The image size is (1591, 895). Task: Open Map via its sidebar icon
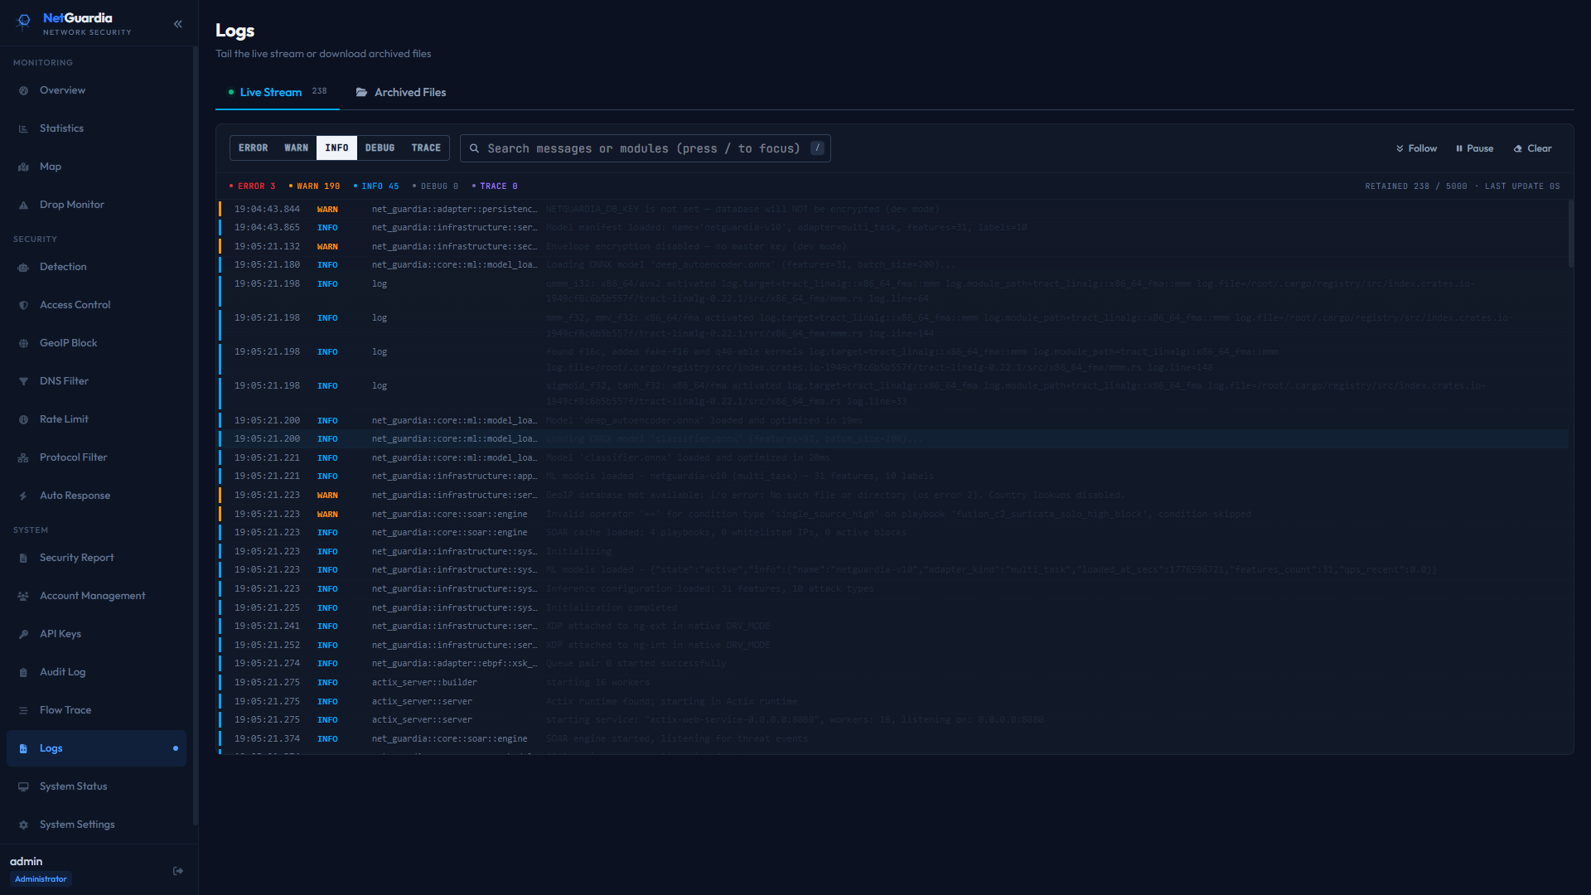pyautogui.click(x=23, y=167)
